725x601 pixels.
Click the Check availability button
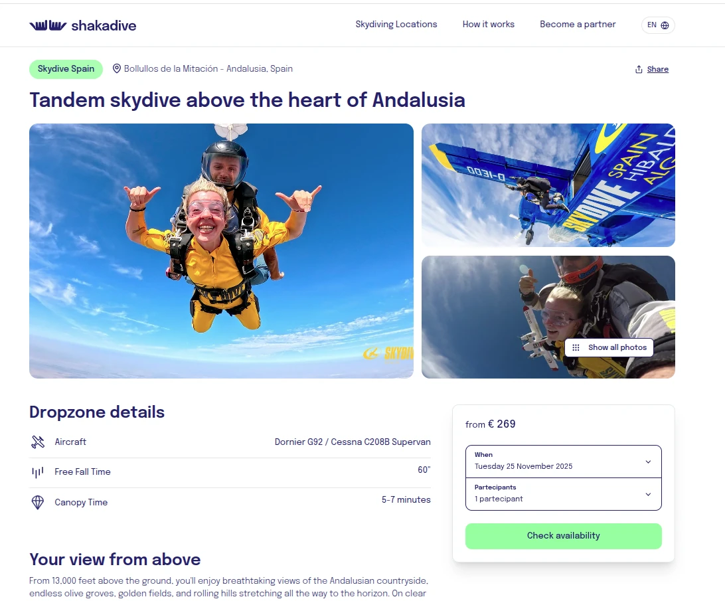[563, 536]
